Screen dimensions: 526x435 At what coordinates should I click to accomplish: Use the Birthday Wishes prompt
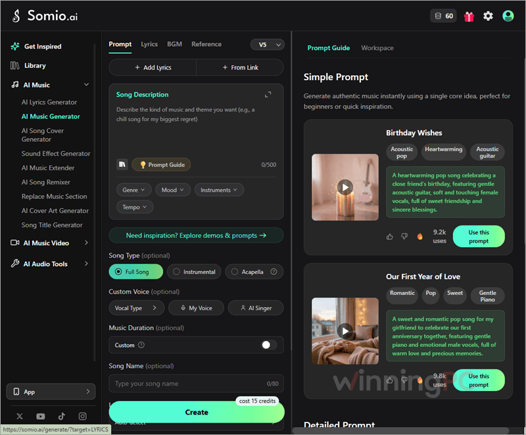(479, 237)
